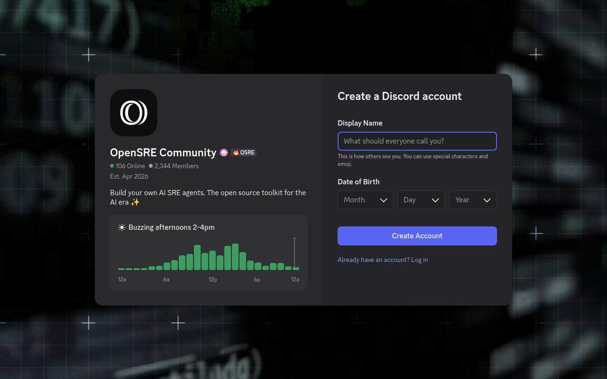Click the 6p label on activity chart

(257, 280)
